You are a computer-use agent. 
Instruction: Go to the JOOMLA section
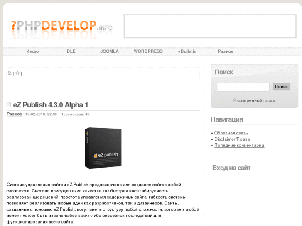109,51
